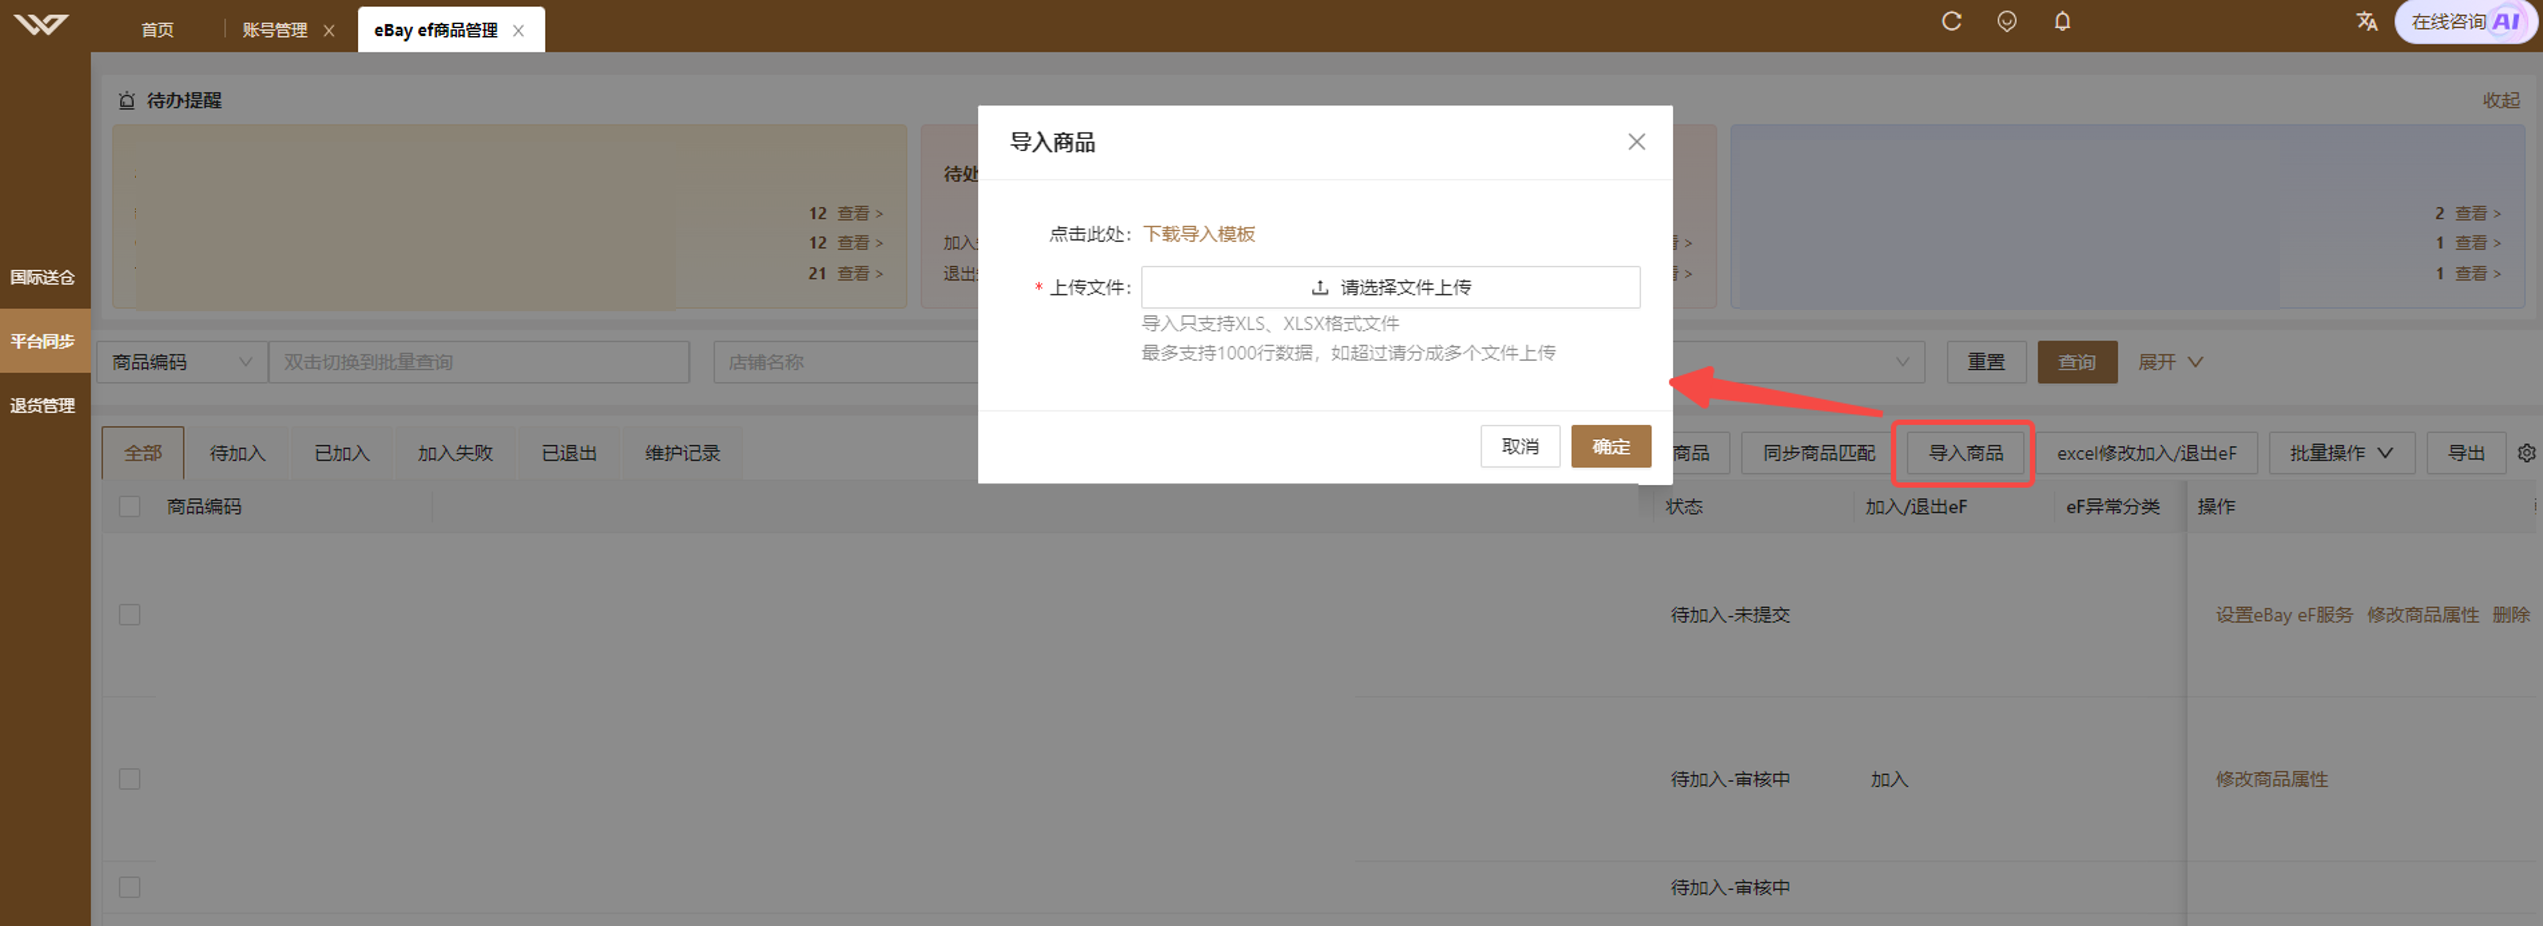Select the 已加入 status tab
2543x926 pixels.
342,452
